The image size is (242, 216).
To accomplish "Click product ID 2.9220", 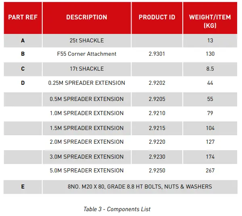I will point(157,142).
